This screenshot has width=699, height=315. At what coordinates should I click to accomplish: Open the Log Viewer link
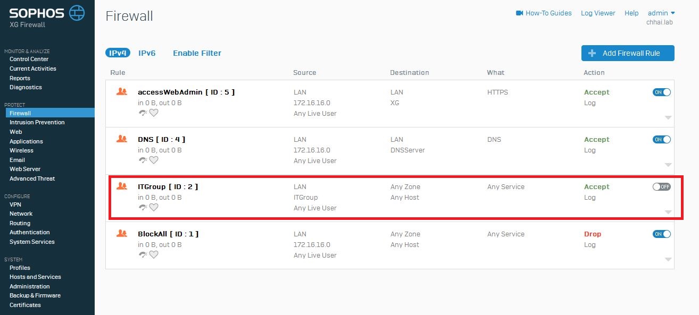[598, 13]
